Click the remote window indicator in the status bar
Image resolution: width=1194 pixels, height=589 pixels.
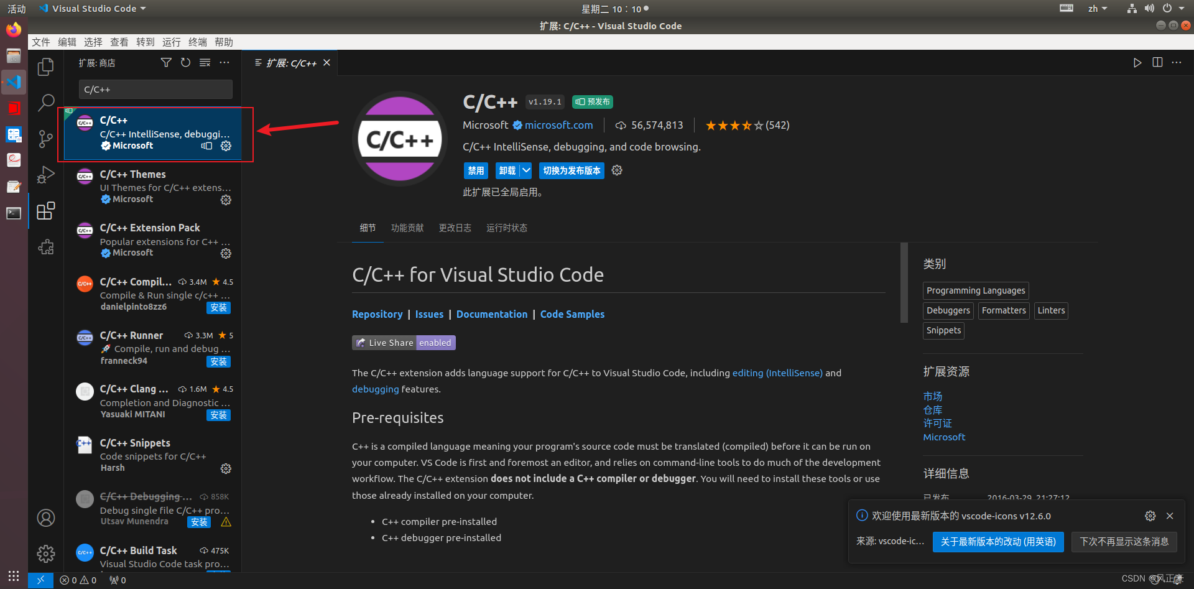[x=40, y=580]
